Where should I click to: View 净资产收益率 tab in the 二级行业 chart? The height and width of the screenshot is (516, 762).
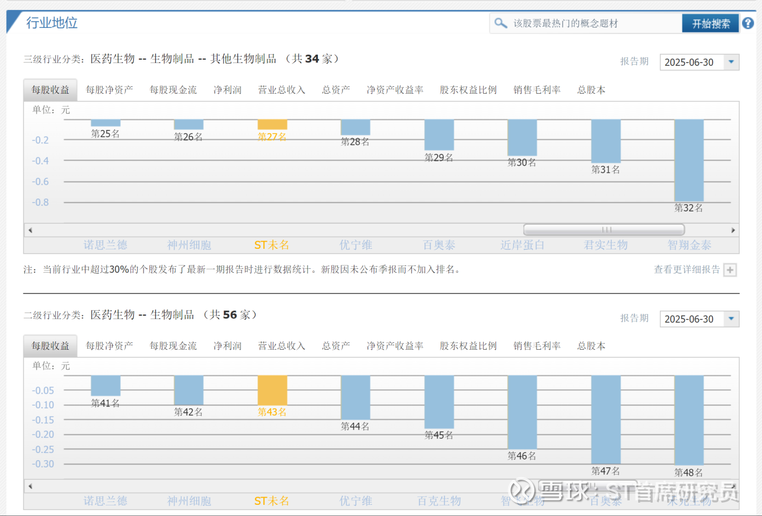pyautogui.click(x=395, y=346)
